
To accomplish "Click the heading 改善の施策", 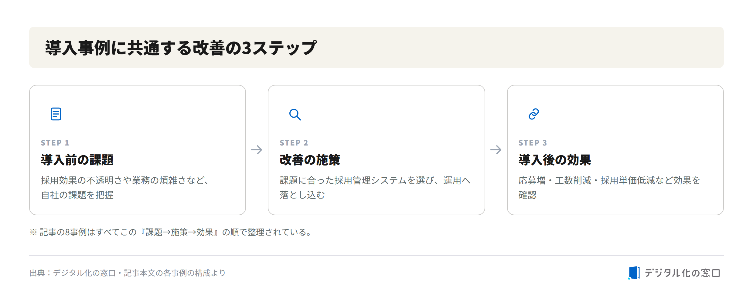I will (x=310, y=160).
